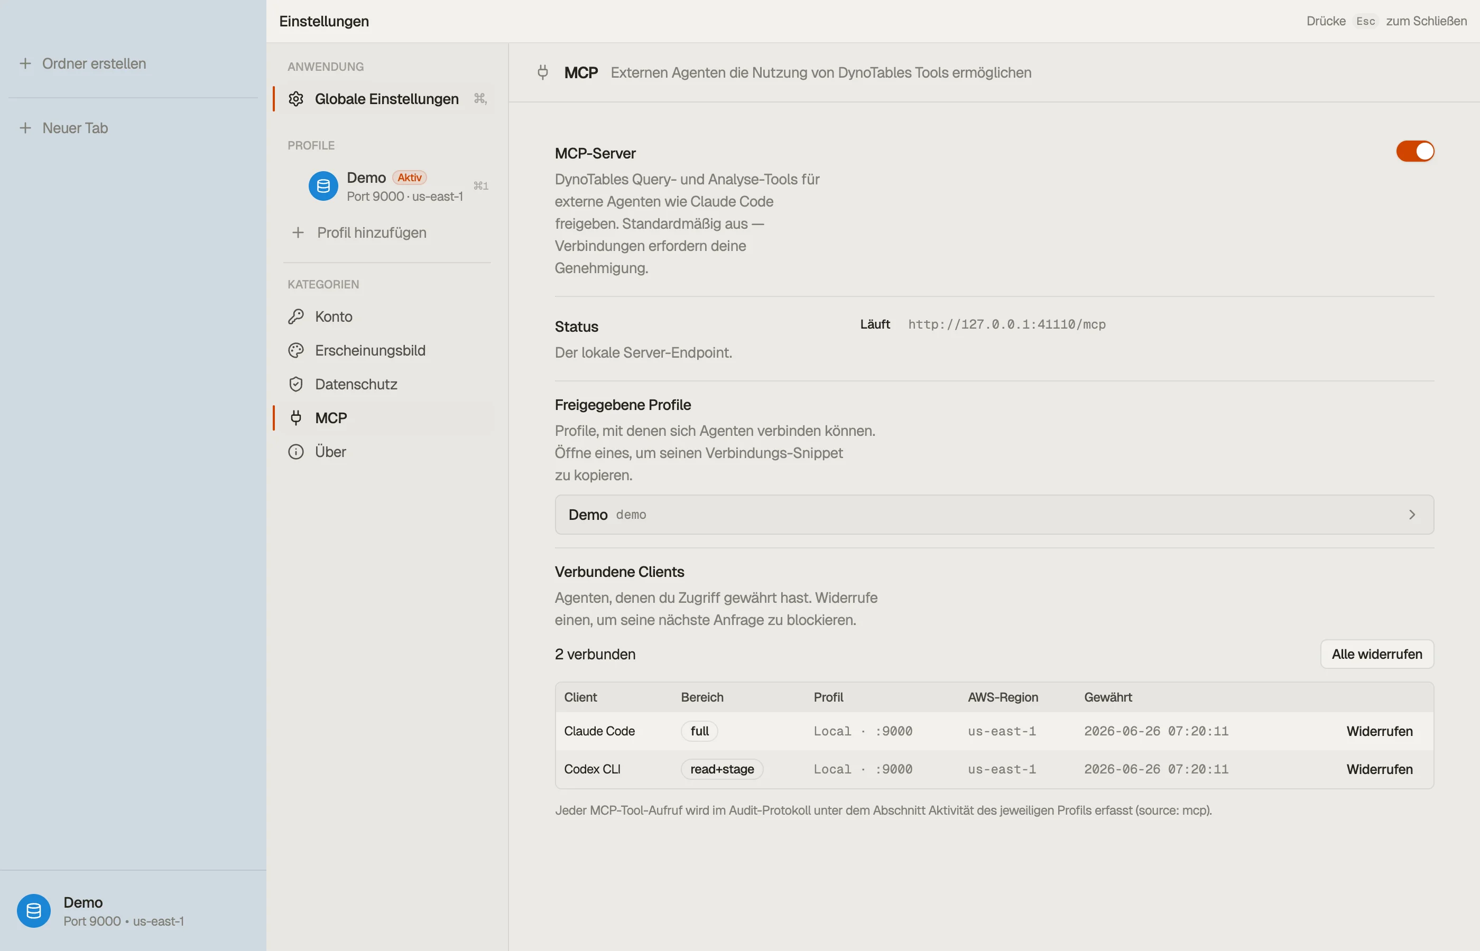1480x951 pixels.
Task: Click Alle widerrufen button
Action: tap(1377, 654)
